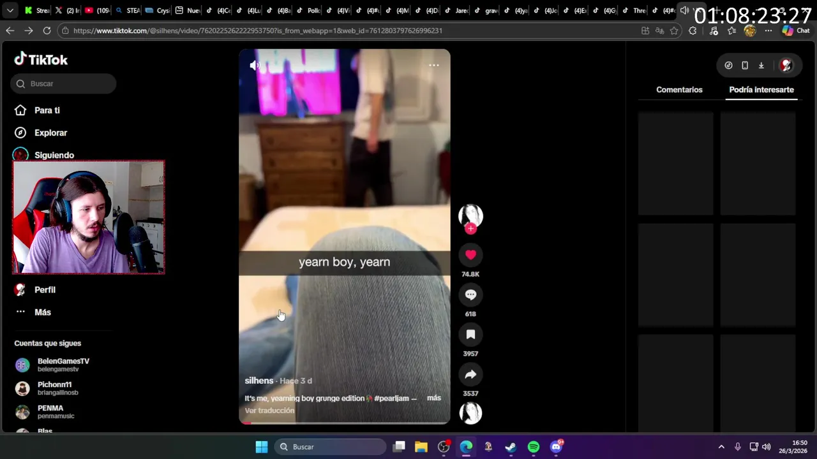This screenshot has height=459, width=817.
Task: Click Ver traducción under the caption
Action: (x=269, y=411)
